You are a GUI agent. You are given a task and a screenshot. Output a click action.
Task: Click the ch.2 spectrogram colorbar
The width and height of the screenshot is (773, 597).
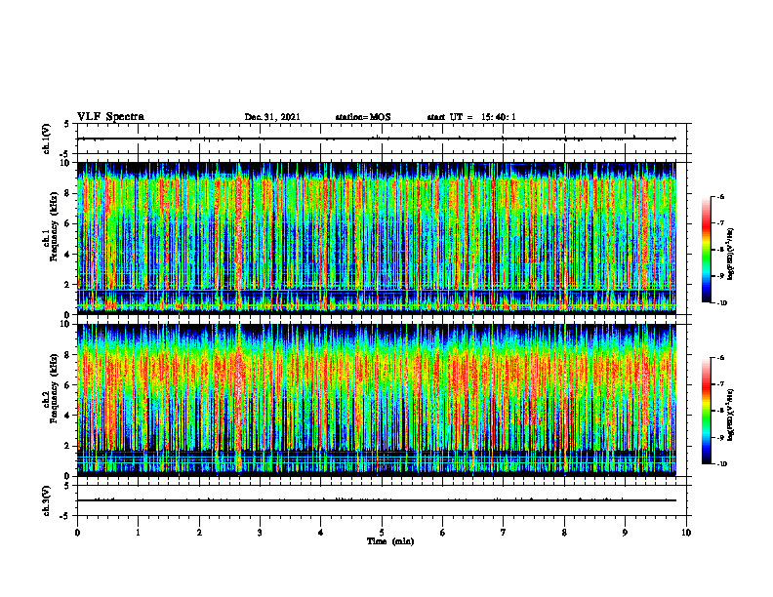[706, 411]
